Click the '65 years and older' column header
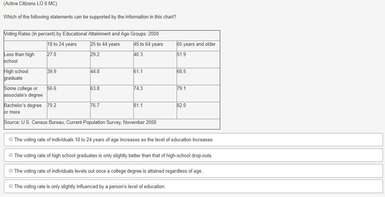This screenshot has height=197, width=385. tap(196, 44)
